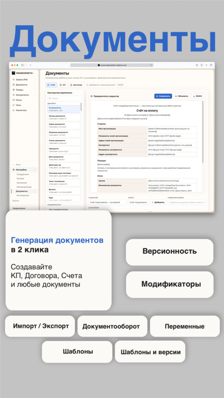Click the Версионность feature card

[x=170, y=252]
